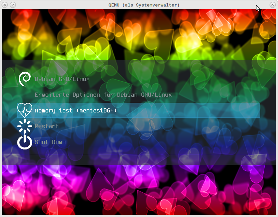Select the Shut Down menu entry text
The height and width of the screenshot is (217, 278).
tap(50, 142)
